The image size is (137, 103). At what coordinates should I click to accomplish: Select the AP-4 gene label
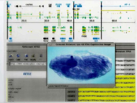127,4
